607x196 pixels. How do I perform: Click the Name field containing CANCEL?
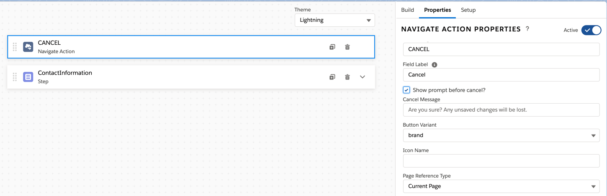(501, 49)
